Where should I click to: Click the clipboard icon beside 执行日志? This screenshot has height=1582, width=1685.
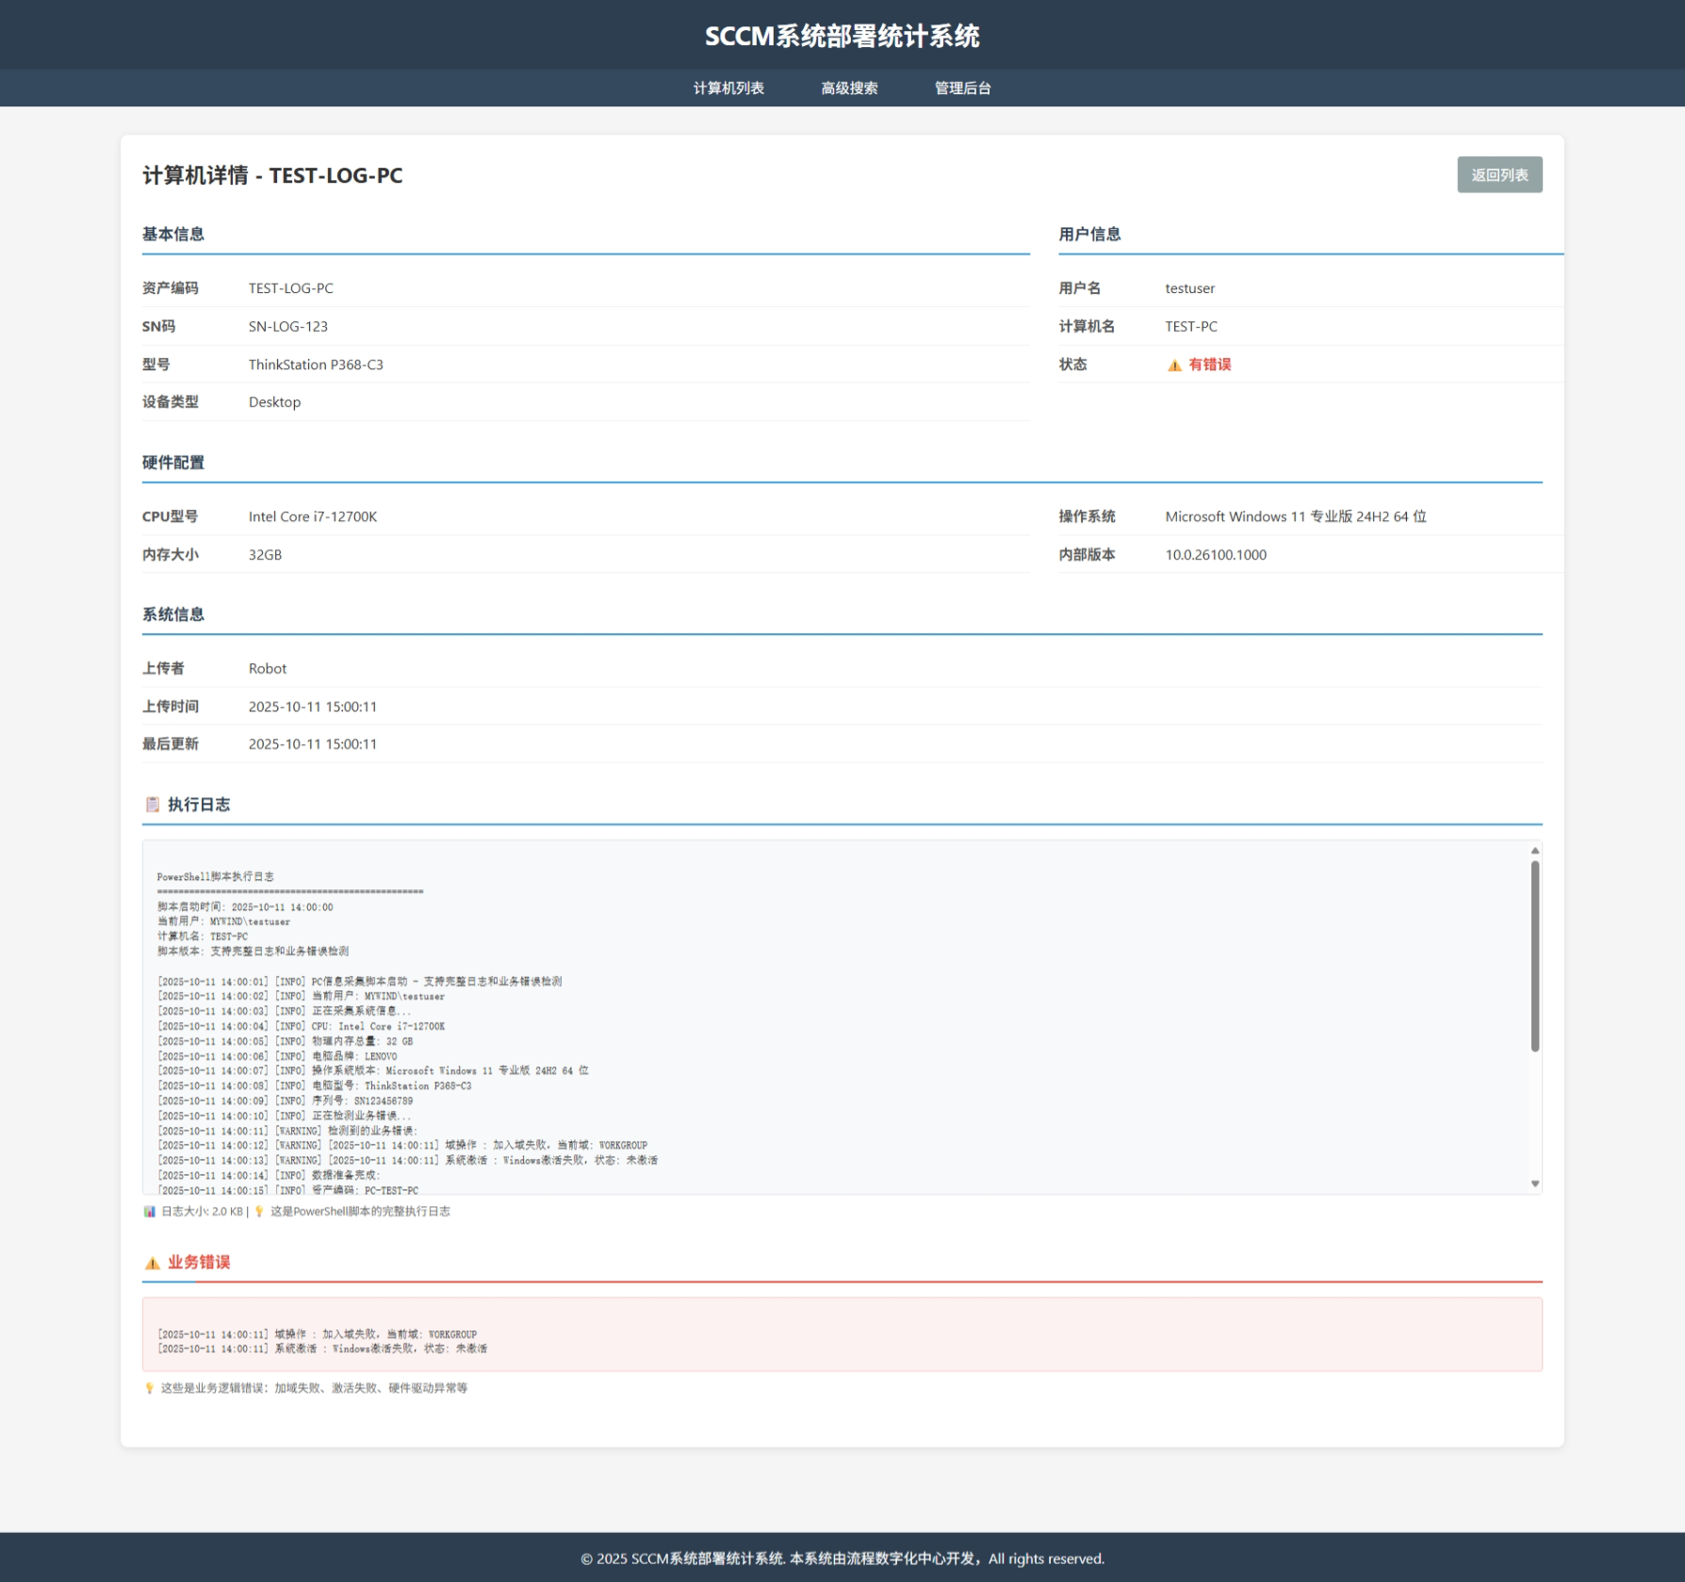[x=153, y=804]
